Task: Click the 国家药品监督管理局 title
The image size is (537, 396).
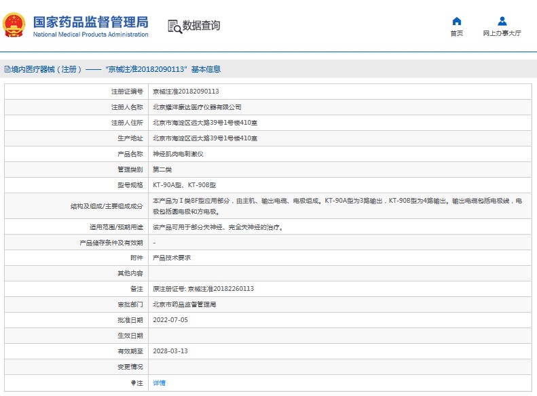Action: pos(91,22)
